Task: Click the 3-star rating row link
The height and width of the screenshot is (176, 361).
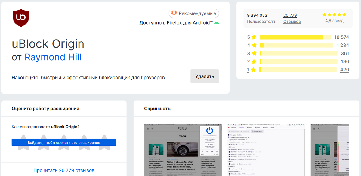Action: pyautogui.click(x=248, y=53)
